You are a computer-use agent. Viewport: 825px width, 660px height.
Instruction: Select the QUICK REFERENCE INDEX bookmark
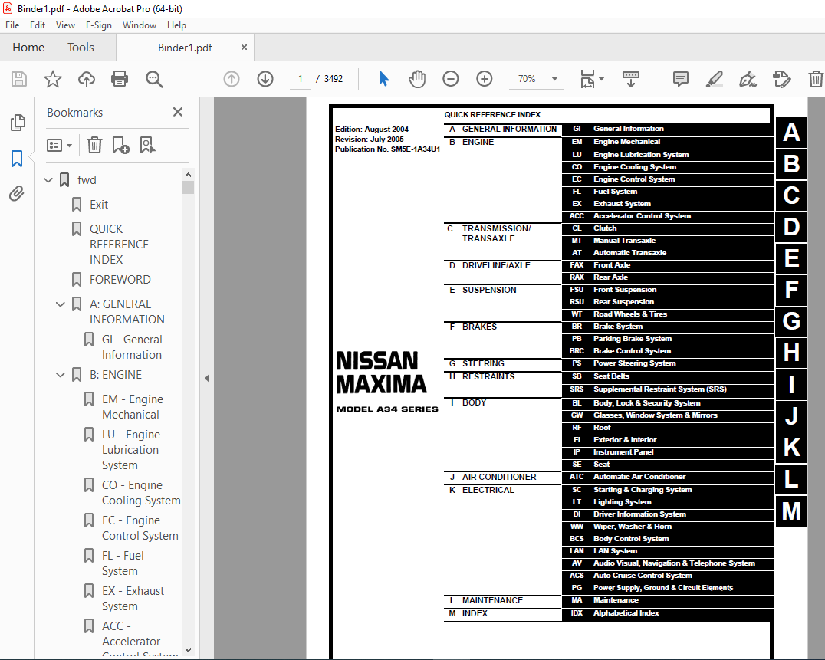(119, 245)
